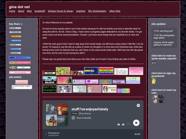The image size is (186, 139).
Task: Click the Spotify logo in the player
Action: tap(138, 105)
